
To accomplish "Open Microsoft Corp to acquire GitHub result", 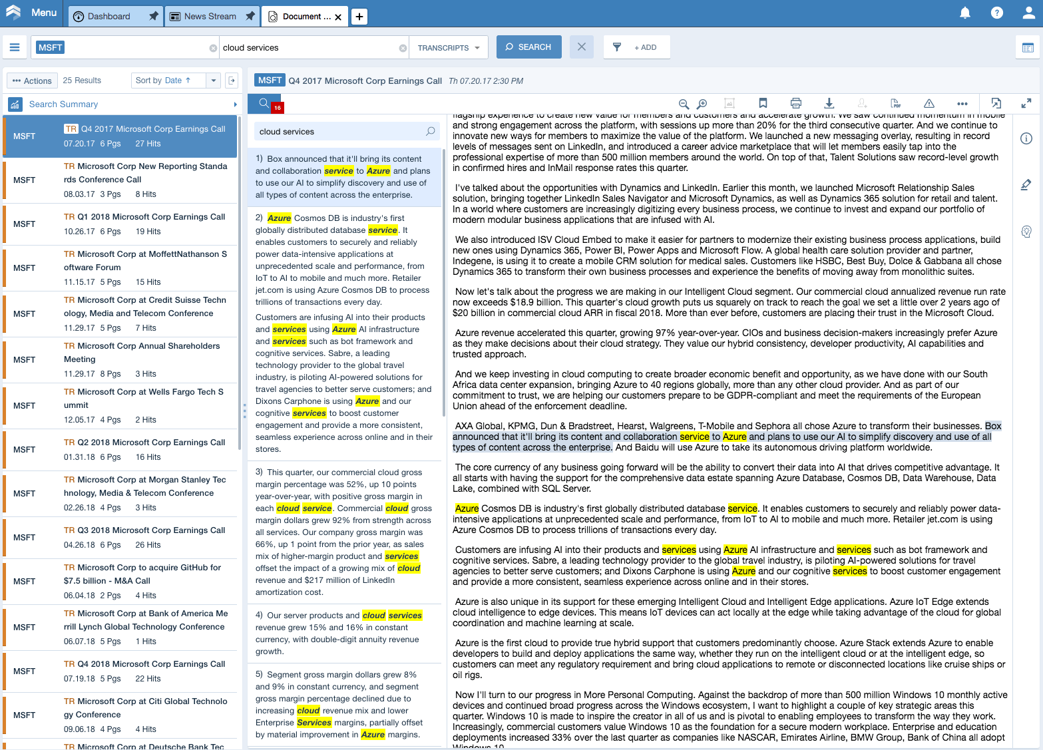I will click(120, 581).
